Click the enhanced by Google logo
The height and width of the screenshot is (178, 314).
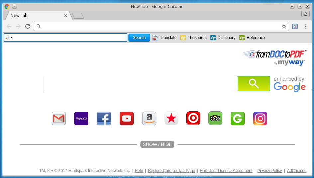pyautogui.click(x=289, y=84)
